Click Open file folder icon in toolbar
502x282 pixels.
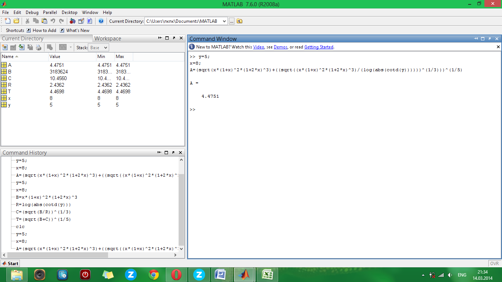(x=16, y=21)
